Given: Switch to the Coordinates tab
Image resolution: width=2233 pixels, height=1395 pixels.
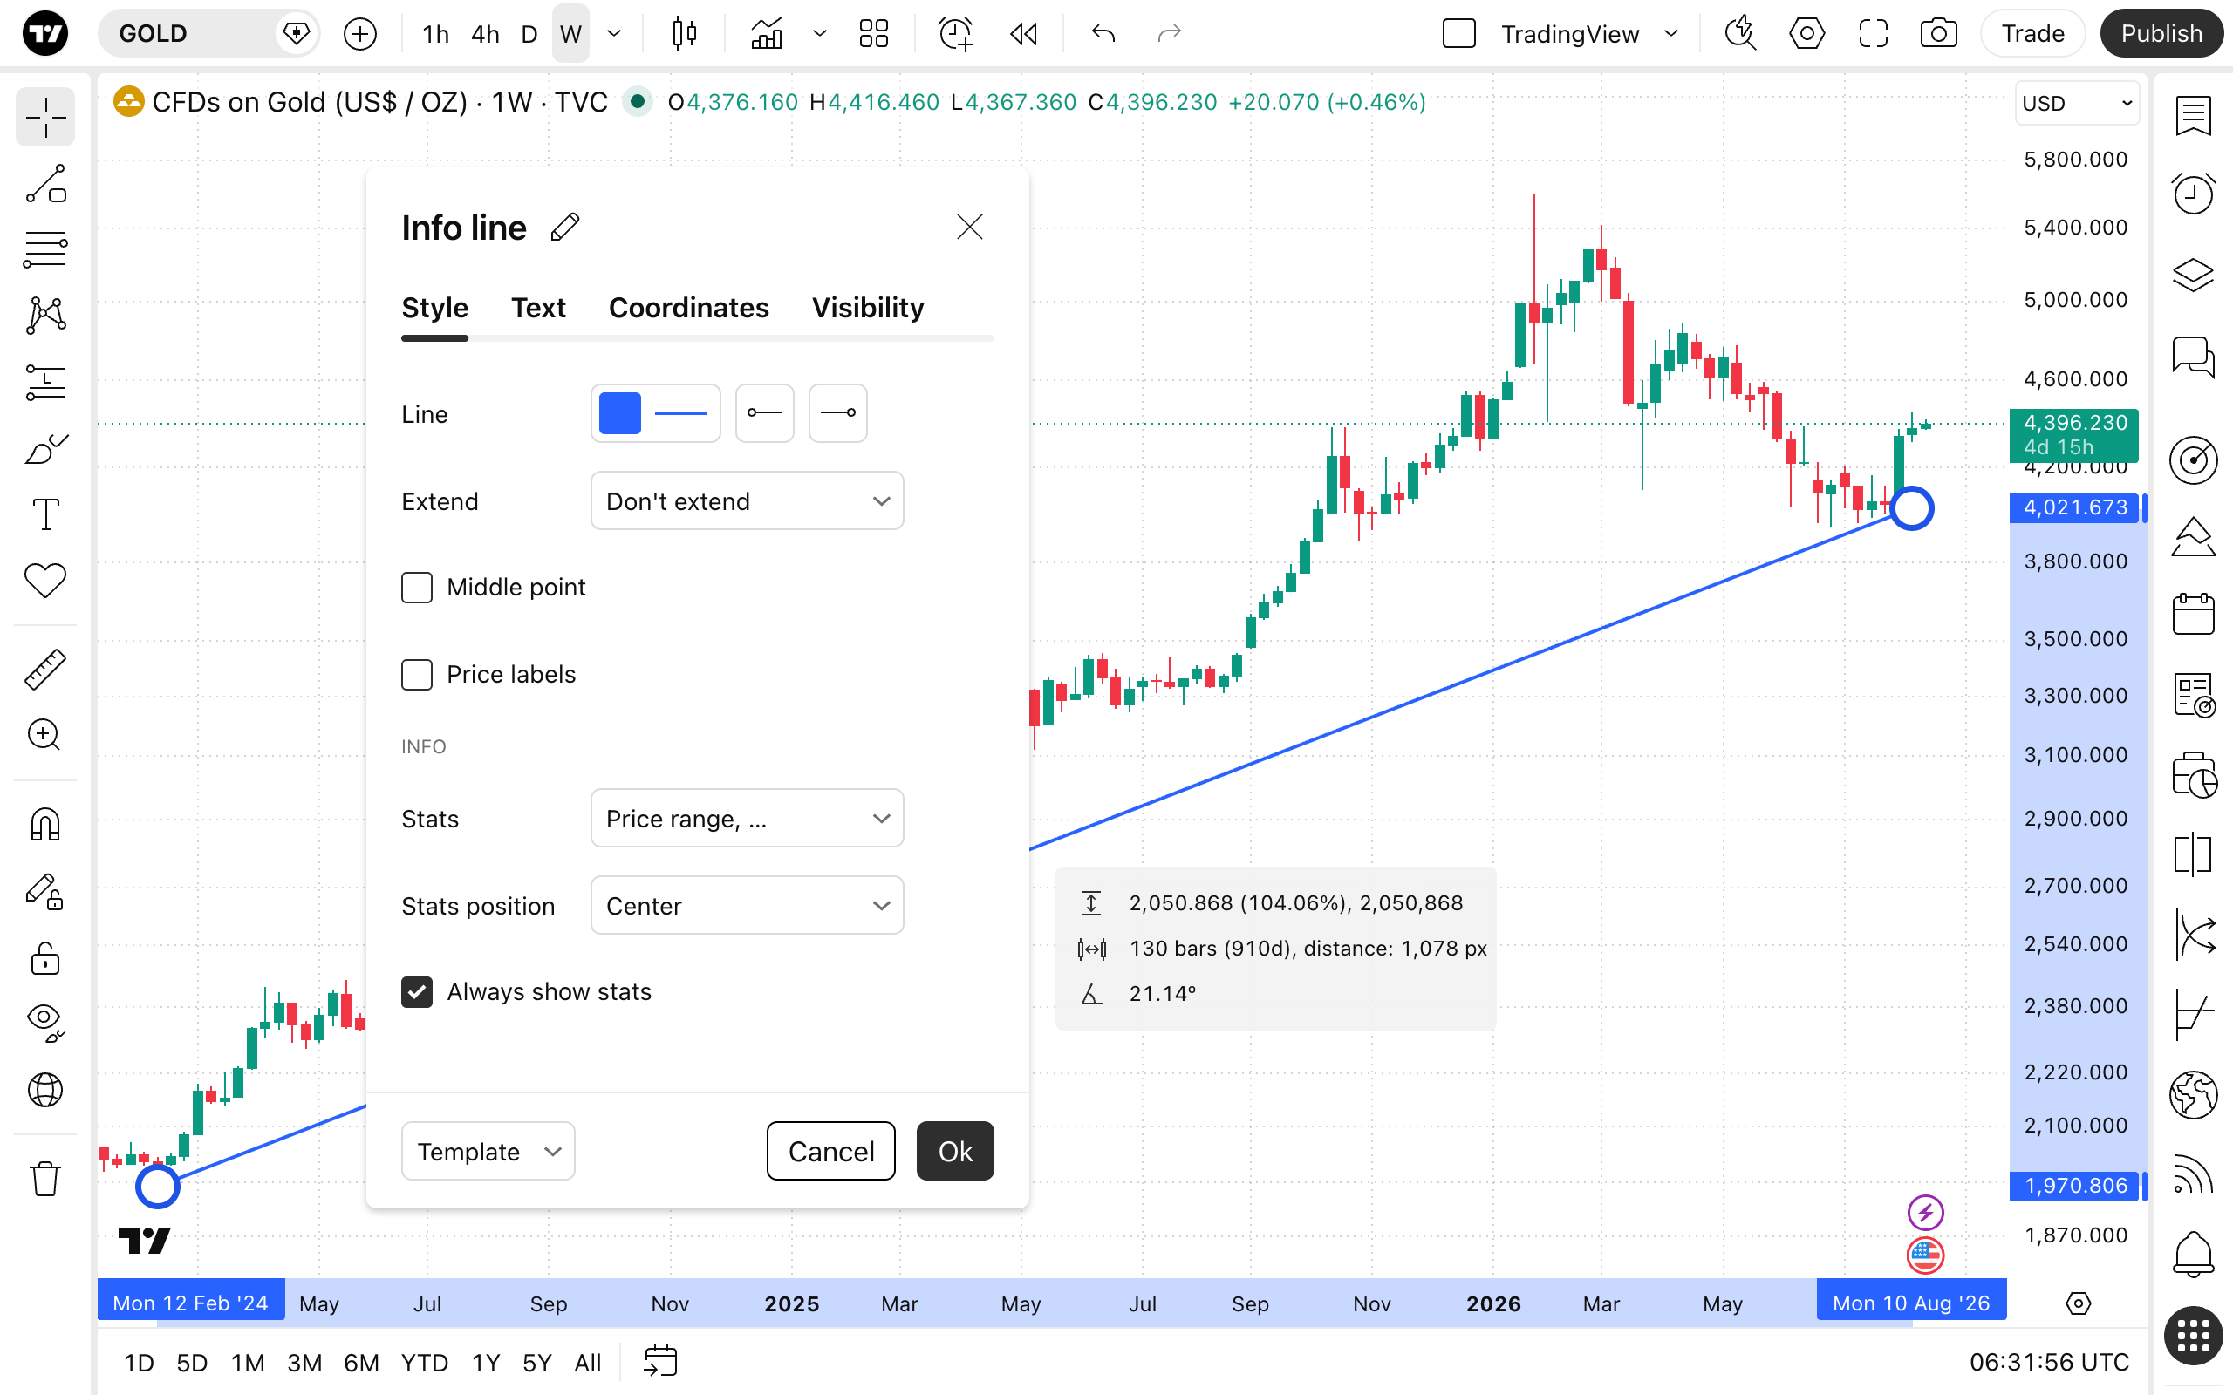Looking at the screenshot, I should (x=688, y=308).
